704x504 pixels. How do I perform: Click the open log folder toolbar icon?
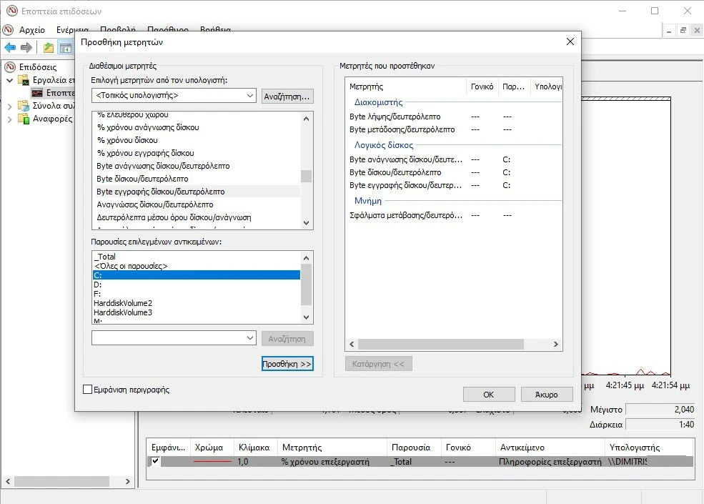pos(47,46)
